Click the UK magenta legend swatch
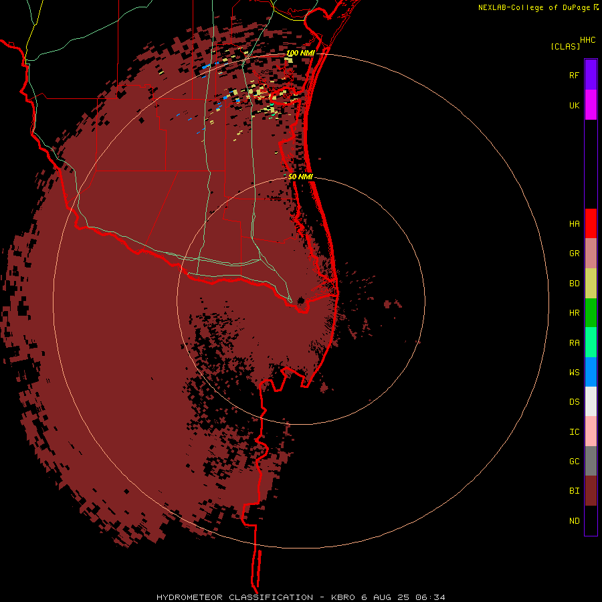The width and height of the screenshot is (602, 602). coord(591,105)
